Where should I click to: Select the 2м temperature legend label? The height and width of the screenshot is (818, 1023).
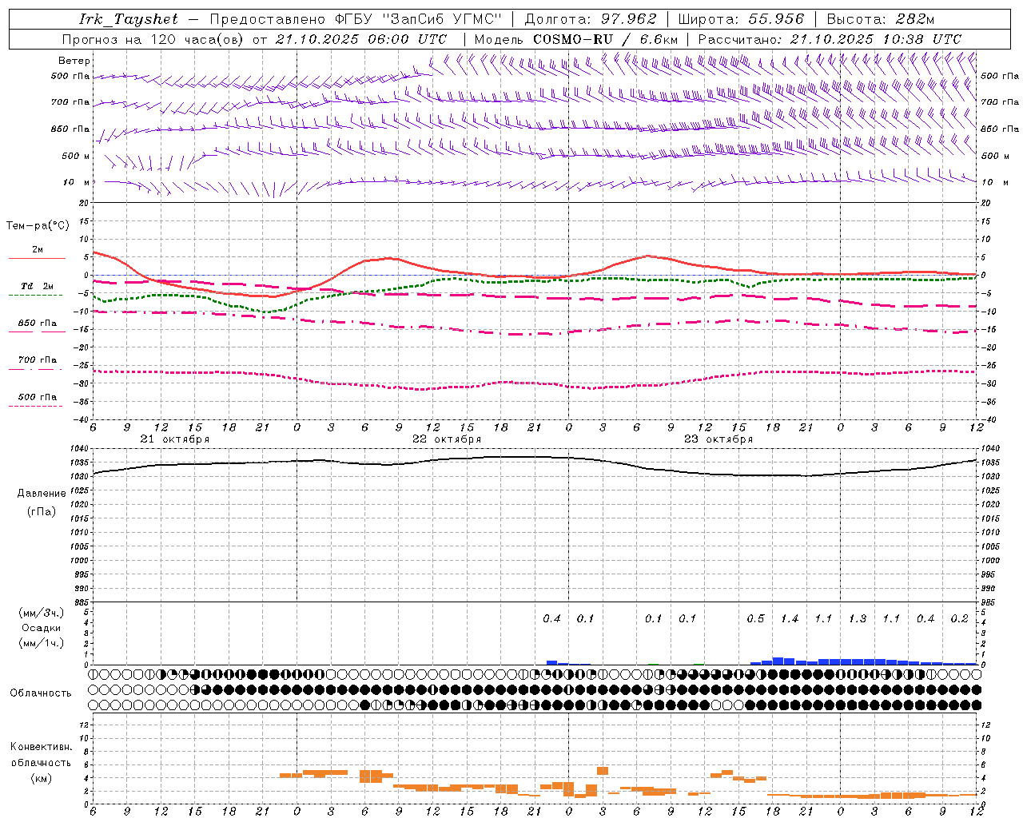(x=38, y=250)
